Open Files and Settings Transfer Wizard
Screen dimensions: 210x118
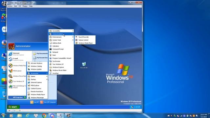coord(17,87)
